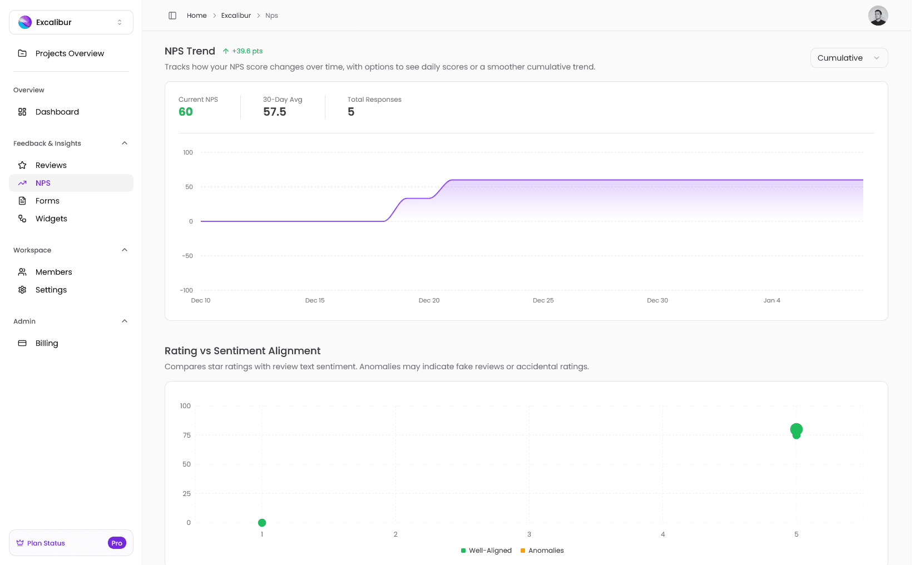Click the Dashboard grid icon
This screenshot has height=565, width=915.
coord(22,112)
